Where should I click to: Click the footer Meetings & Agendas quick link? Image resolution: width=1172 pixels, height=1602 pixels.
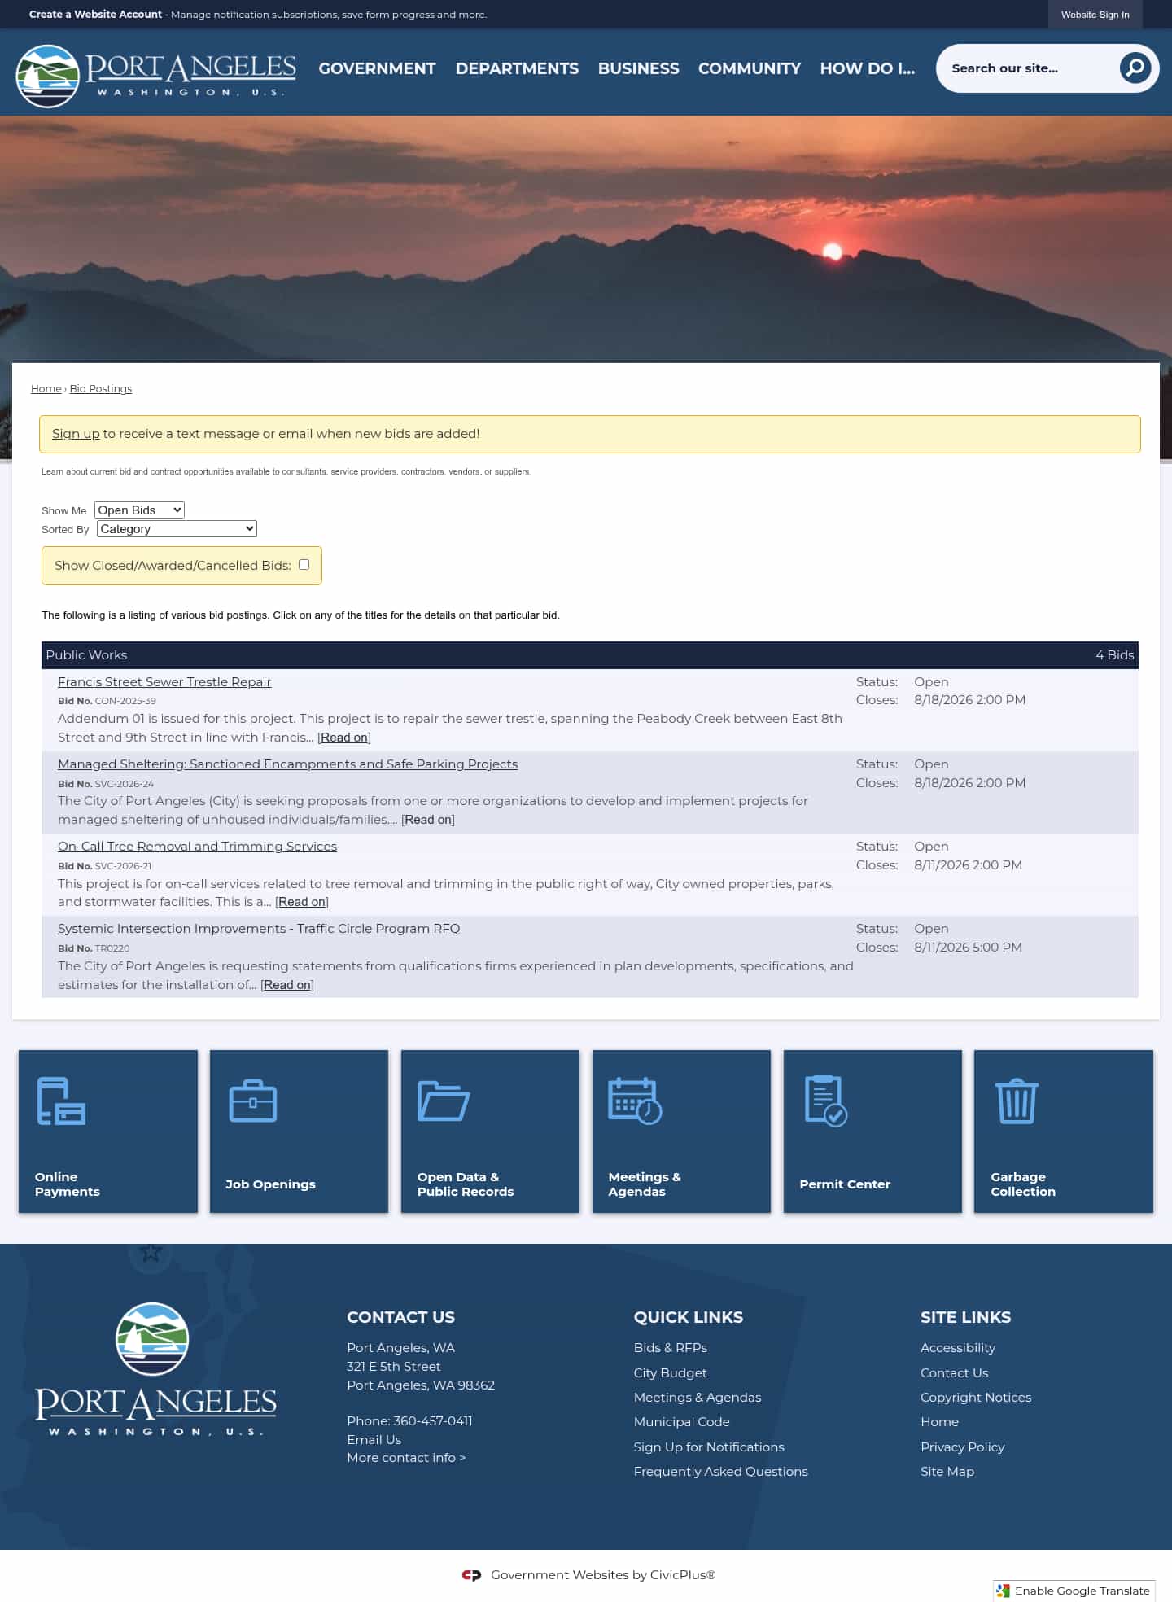[698, 1397]
